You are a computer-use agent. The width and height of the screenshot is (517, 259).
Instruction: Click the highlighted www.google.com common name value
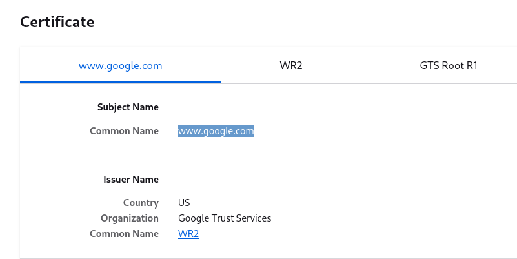tap(216, 131)
